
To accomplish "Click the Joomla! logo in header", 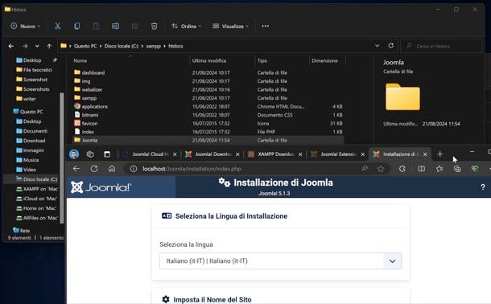I will (x=101, y=187).
